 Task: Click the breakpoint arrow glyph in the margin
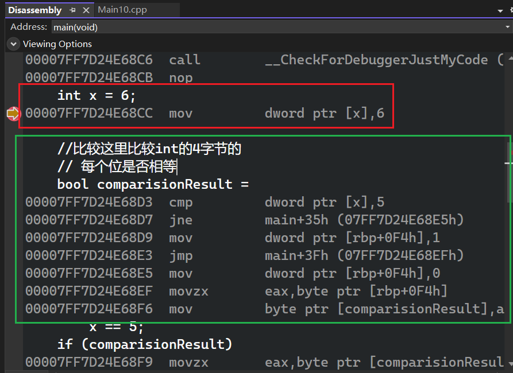13,114
